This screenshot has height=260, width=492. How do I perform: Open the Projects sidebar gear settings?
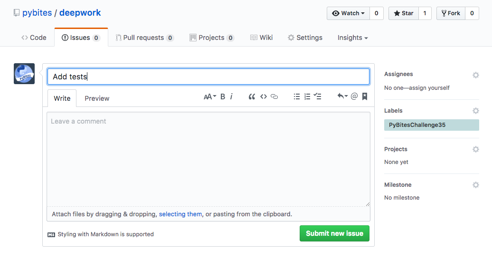coord(476,149)
